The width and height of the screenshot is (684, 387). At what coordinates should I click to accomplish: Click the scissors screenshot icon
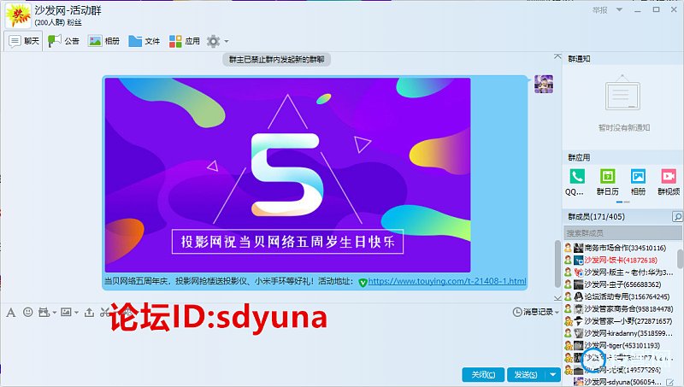[x=104, y=312]
